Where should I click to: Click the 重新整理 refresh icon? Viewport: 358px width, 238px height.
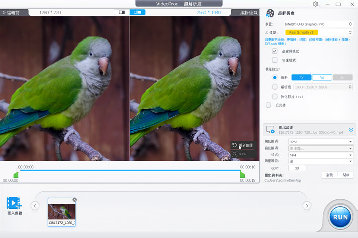pos(234,145)
